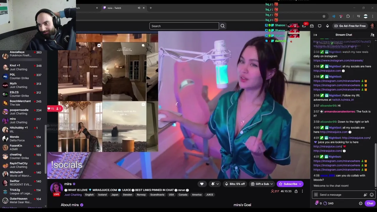Select the Iceland tag
This screenshot has width=377, height=212.
pos(102,195)
